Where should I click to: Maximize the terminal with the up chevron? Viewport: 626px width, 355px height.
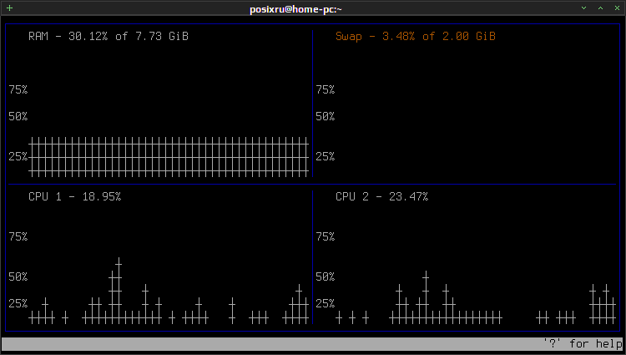[x=600, y=8]
